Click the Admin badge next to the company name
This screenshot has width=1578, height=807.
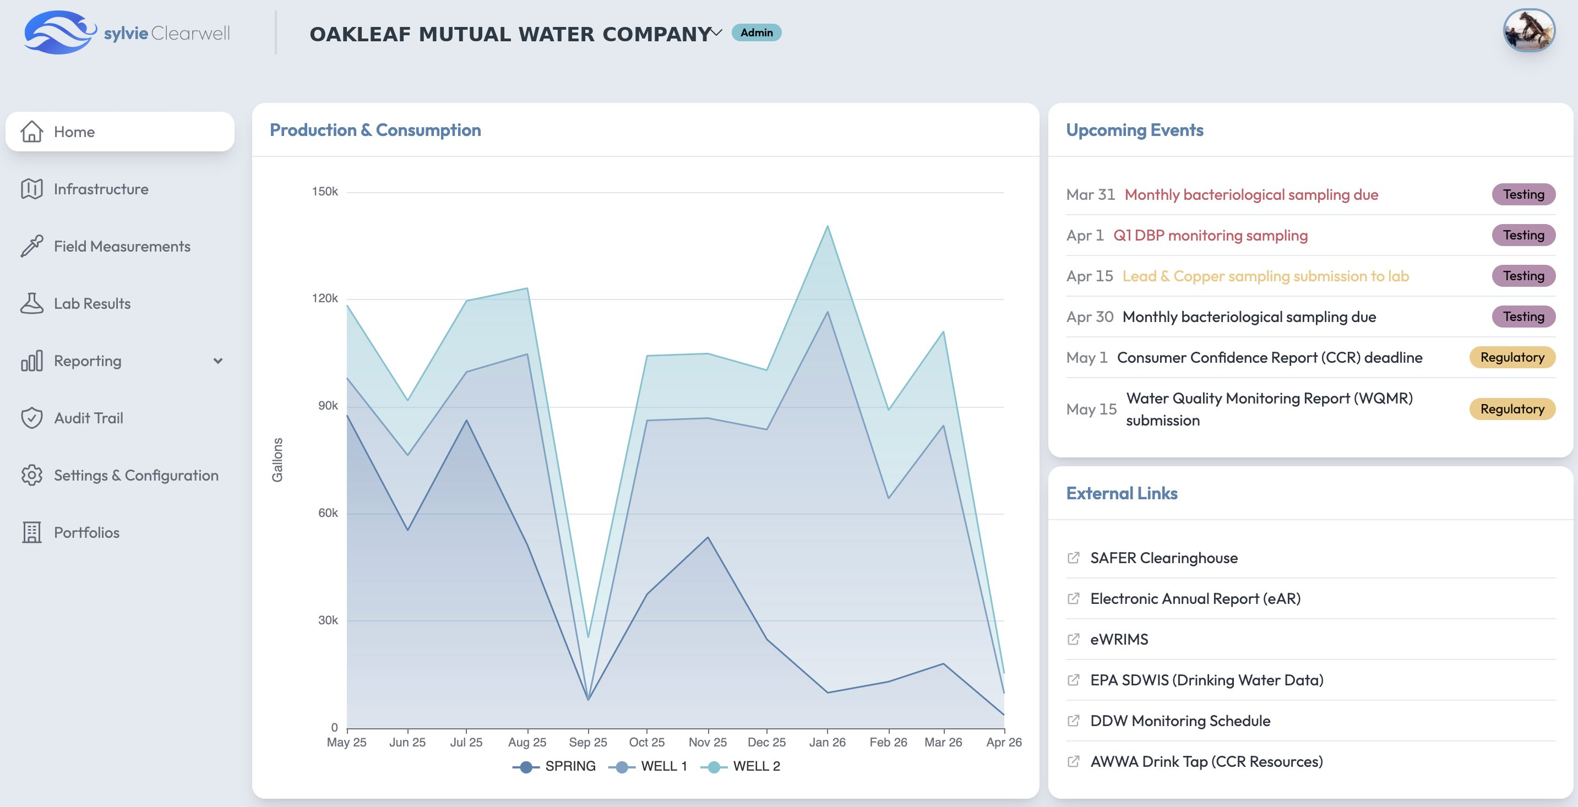[757, 33]
